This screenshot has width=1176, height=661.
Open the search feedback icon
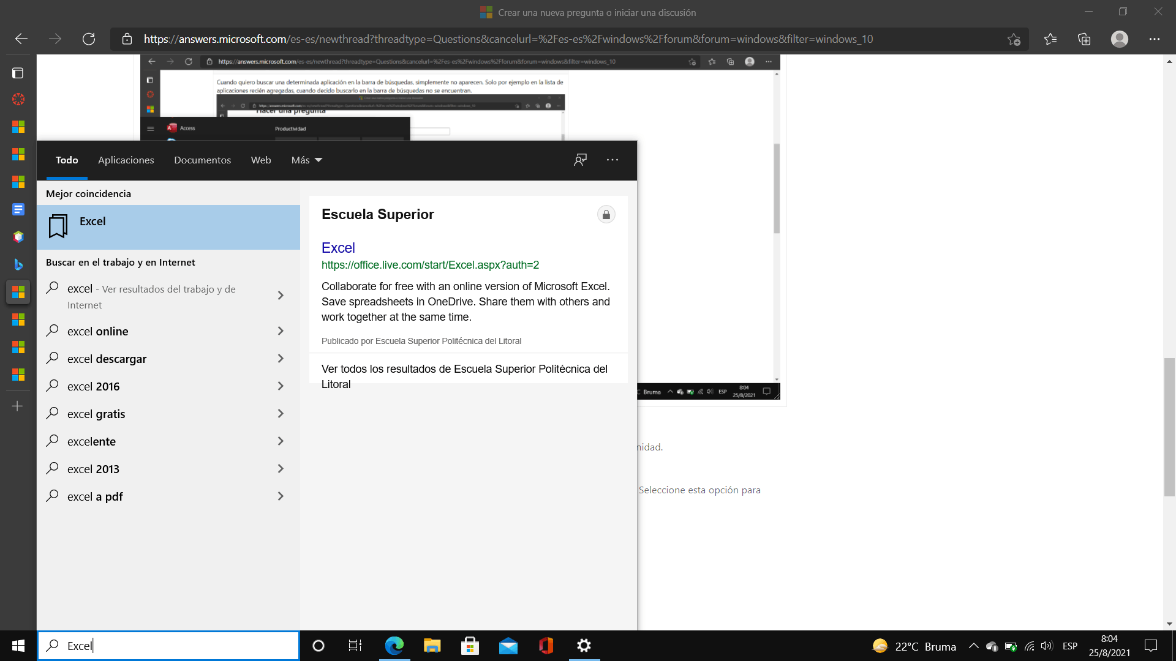tap(580, 160)
